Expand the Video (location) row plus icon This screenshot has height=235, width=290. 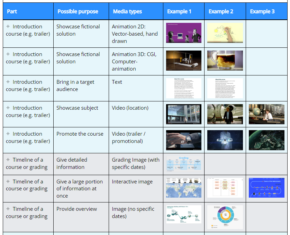[8, 108]
